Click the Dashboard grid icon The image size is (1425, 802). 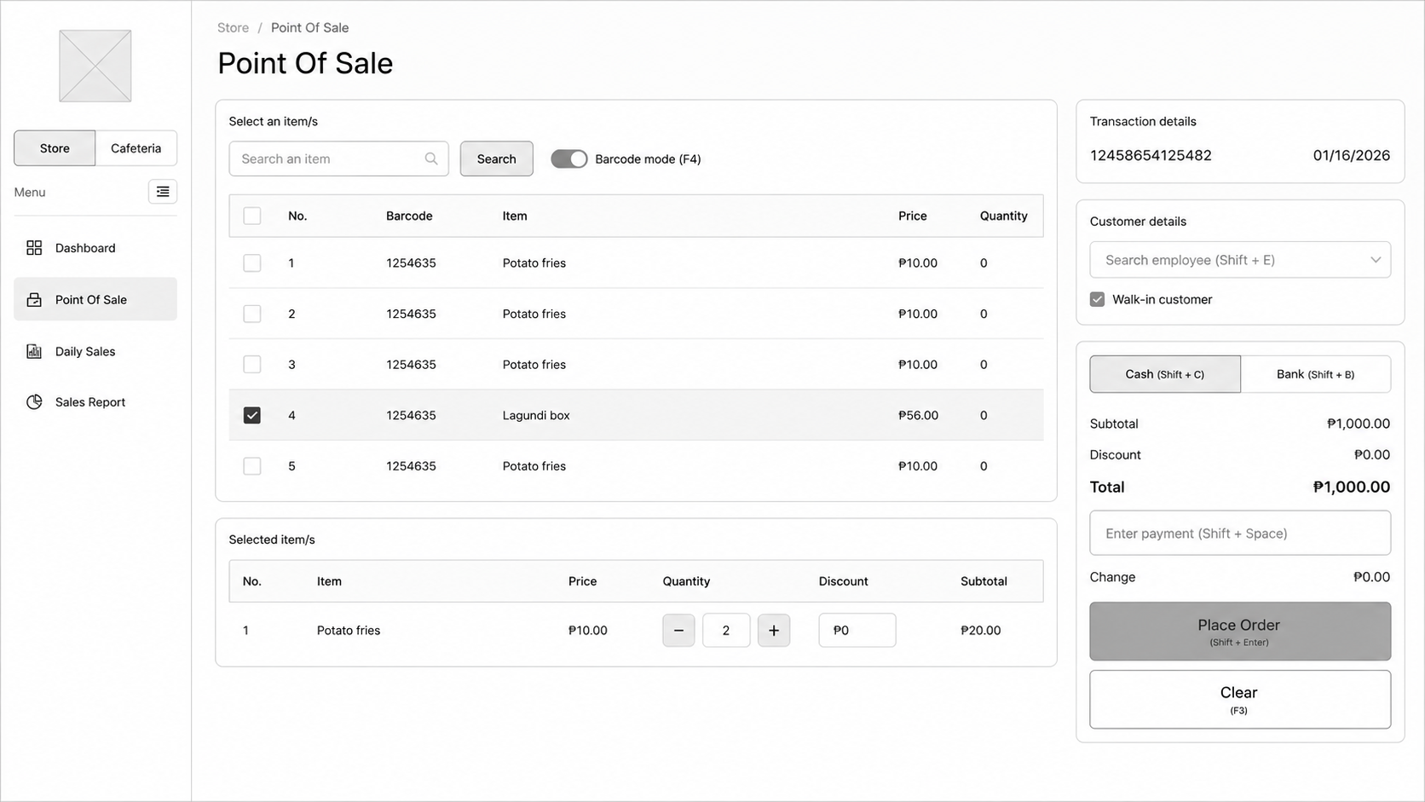coord(34,248)
